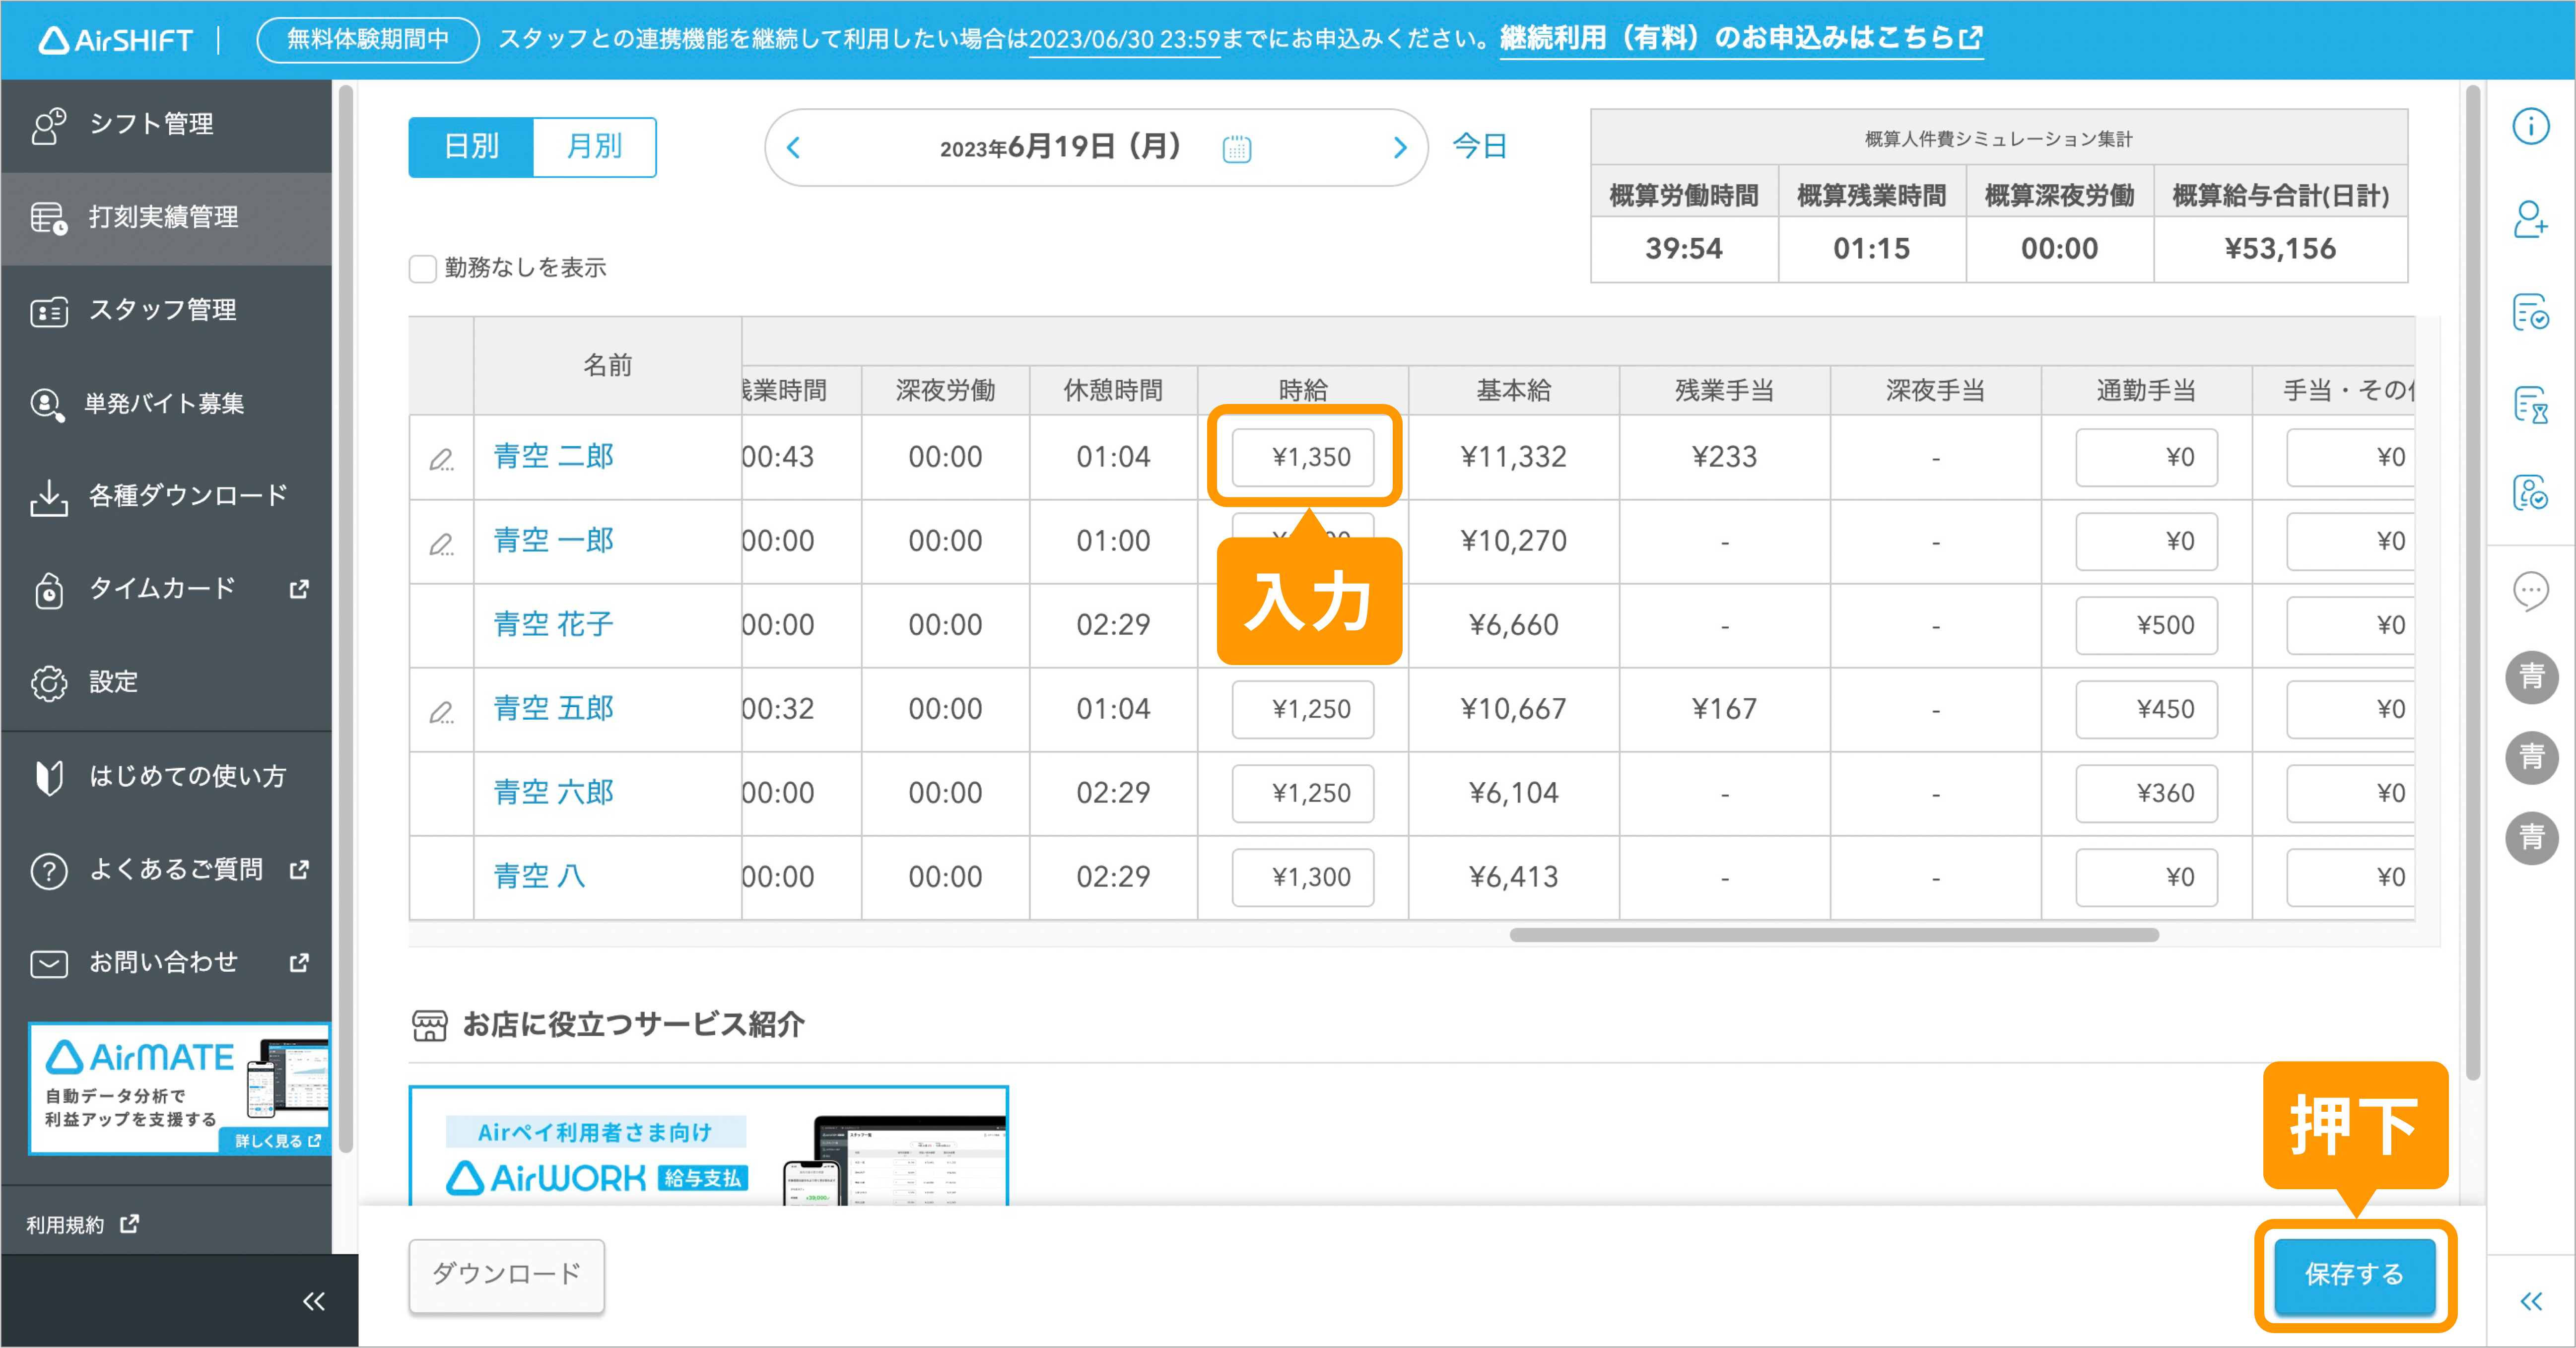Open staff name 青空 花子
2576x1348 pixels.
pyautogui.click(x=553, y=625)
